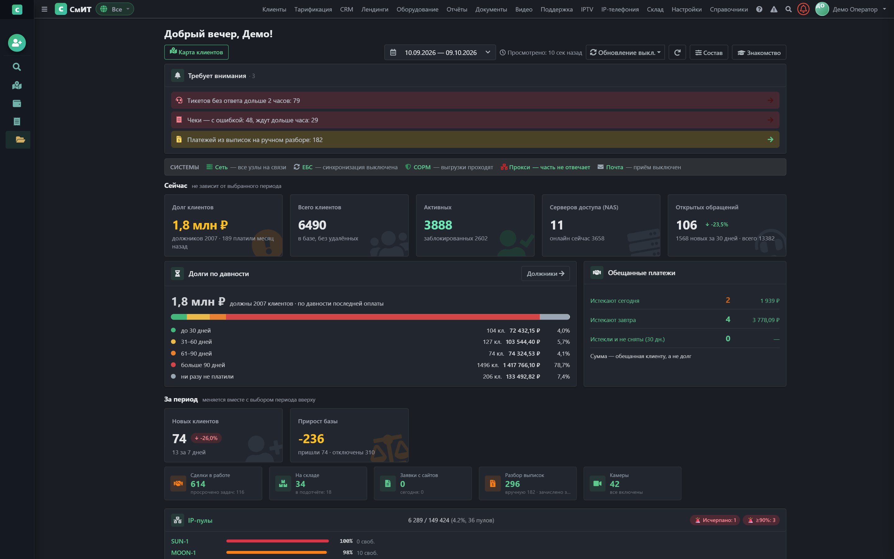Click the Знакомство button

pyautogui.click(x=759, y=52)
